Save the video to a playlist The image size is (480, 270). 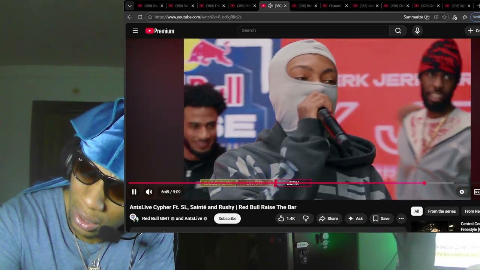coord(381,219)
